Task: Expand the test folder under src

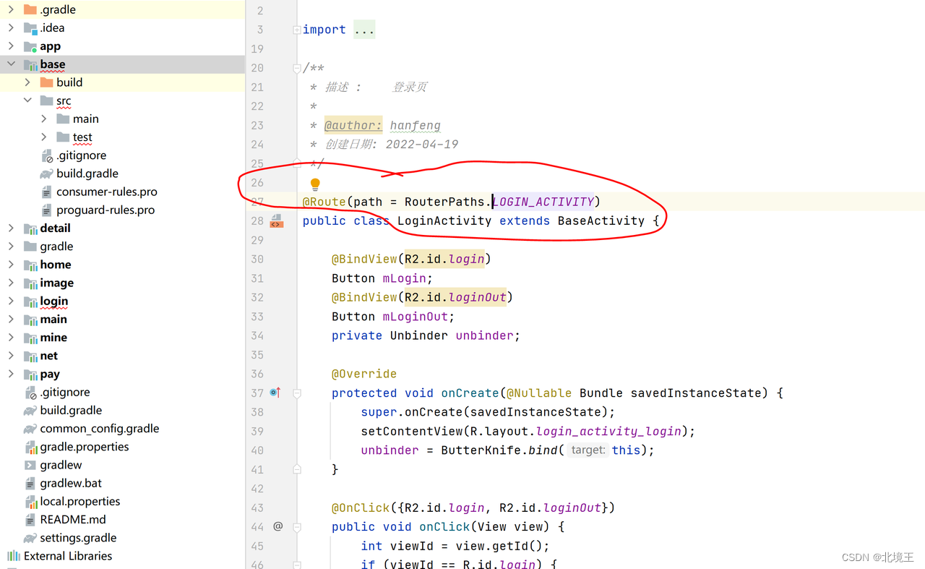Action: click(44, 137)
